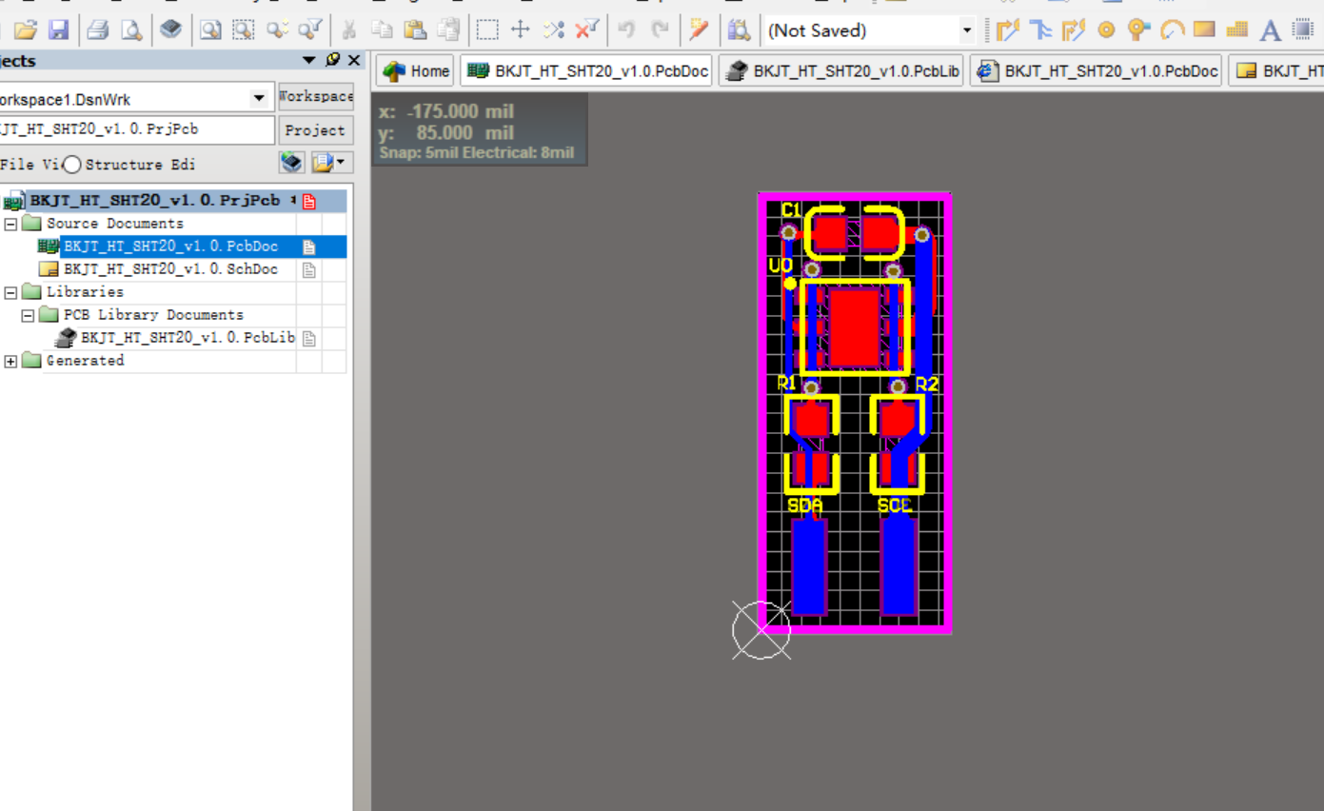Select BKJT_HT_SHT20_v1.0.PcbLib in the tree

pos(188,338)
